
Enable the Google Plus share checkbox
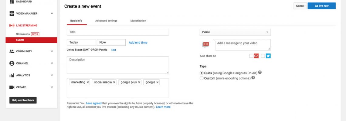point(251,56)
